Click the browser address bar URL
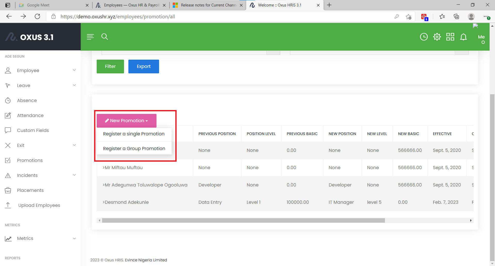The width and height of the screenshot is (495, 266). coord(118,17)
